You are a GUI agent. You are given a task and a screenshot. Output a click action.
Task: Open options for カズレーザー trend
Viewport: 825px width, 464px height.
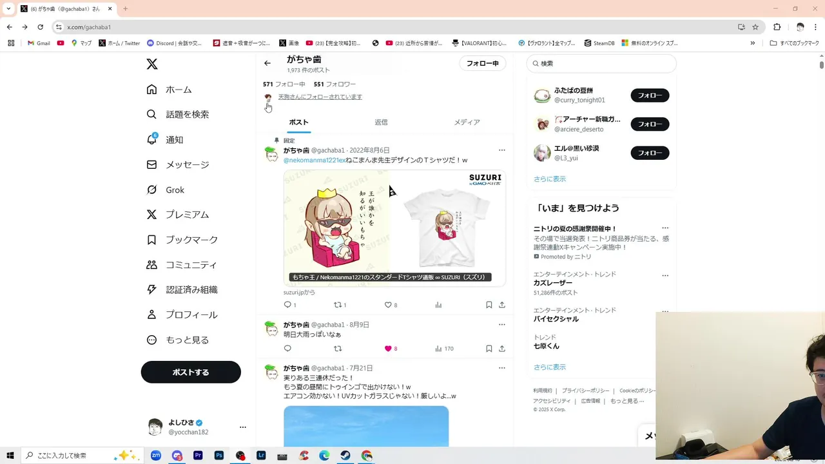coord(665,275)
